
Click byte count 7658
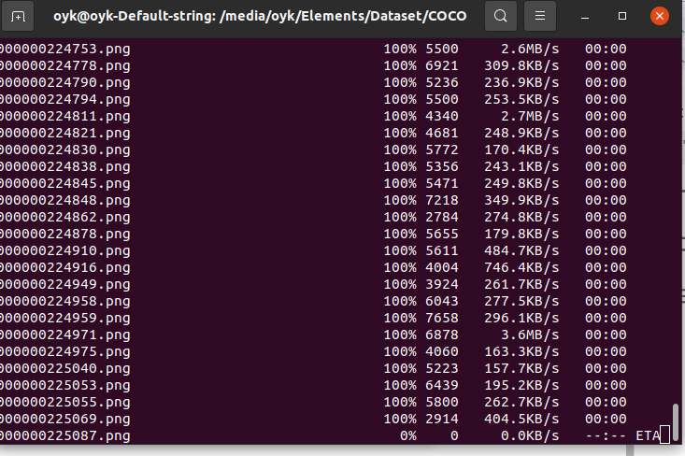442,318
